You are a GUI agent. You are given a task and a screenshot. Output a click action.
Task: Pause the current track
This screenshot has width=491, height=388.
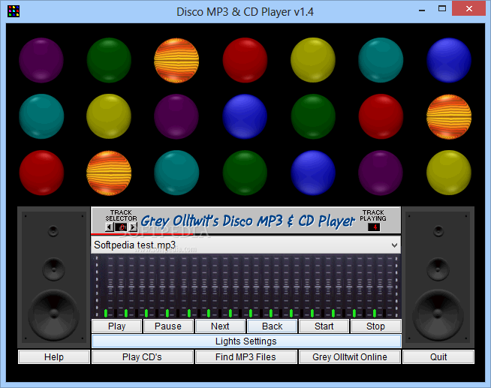coord(168,326)
